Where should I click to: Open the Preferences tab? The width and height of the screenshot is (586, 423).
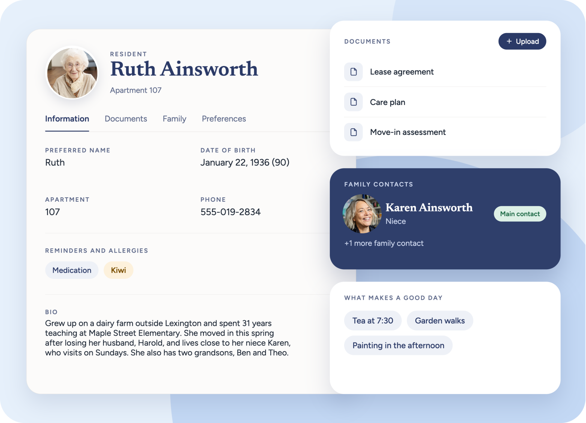tap(224, 119)
